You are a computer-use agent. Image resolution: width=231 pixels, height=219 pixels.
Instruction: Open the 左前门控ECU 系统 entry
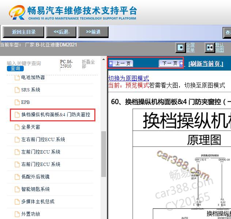click(41, 152)
